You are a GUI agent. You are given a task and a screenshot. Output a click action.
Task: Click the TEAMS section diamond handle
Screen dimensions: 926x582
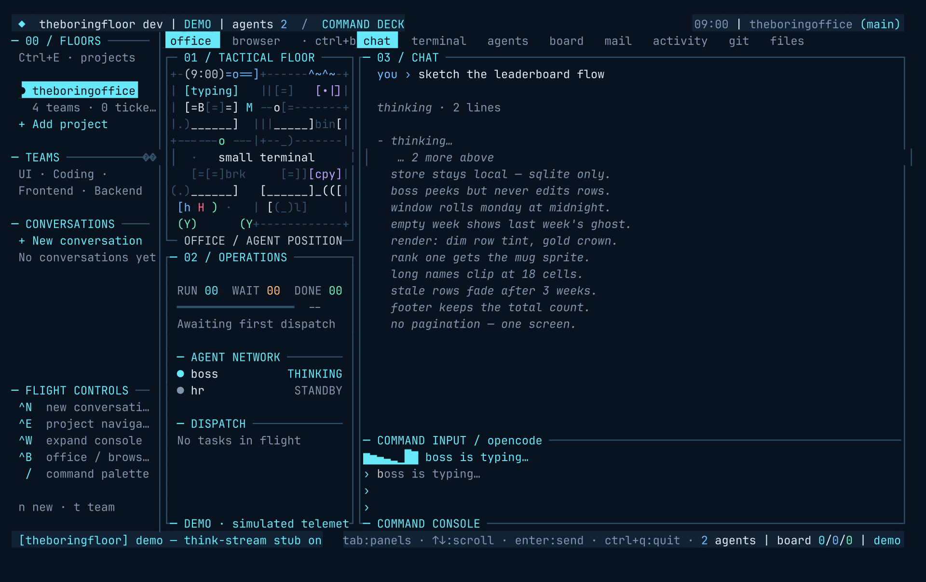coord(150,158)
